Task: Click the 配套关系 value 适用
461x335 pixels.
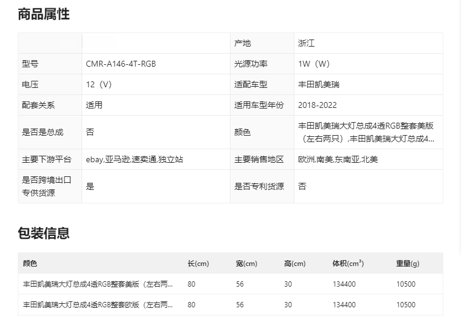Action: (x=94, y=105)
